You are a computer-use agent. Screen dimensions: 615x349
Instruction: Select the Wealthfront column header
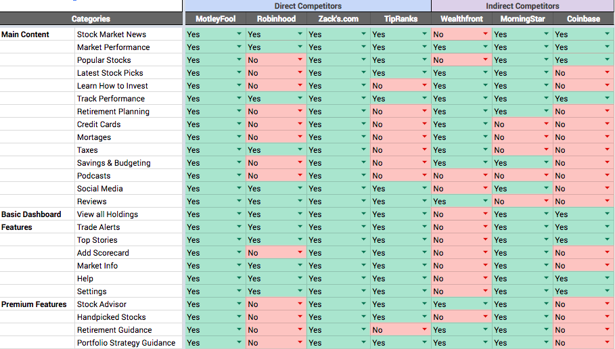point(461,18)
